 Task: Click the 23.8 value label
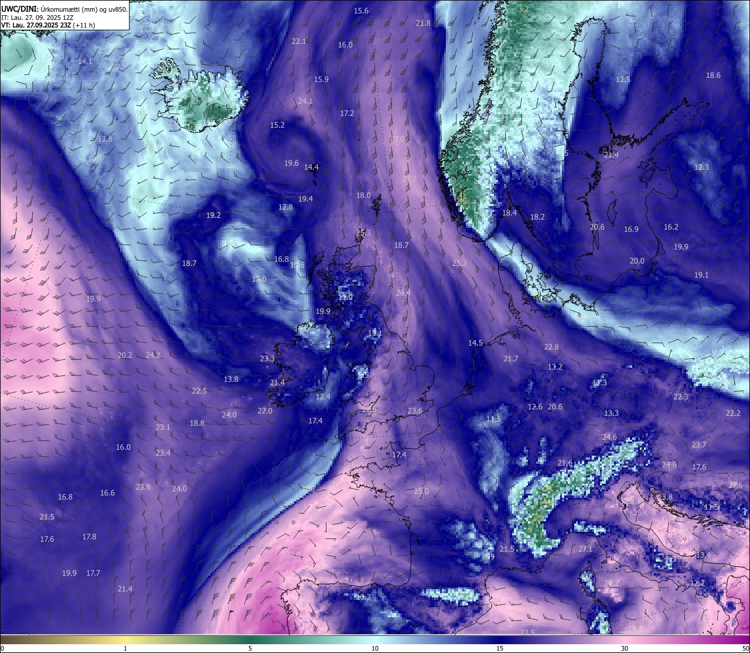click(143, 487)
